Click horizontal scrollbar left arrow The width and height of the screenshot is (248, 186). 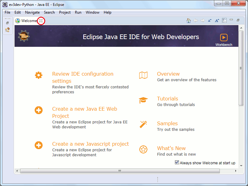point(17,171)
